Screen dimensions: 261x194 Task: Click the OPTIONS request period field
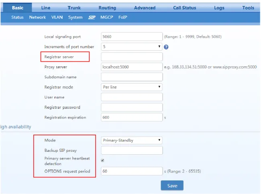[132, 171]
